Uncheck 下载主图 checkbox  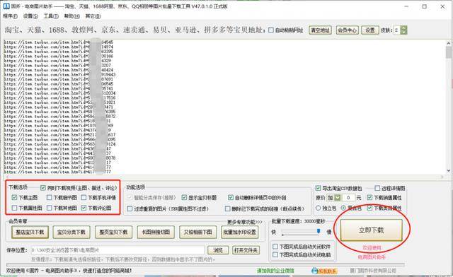[x=14, y=198]
